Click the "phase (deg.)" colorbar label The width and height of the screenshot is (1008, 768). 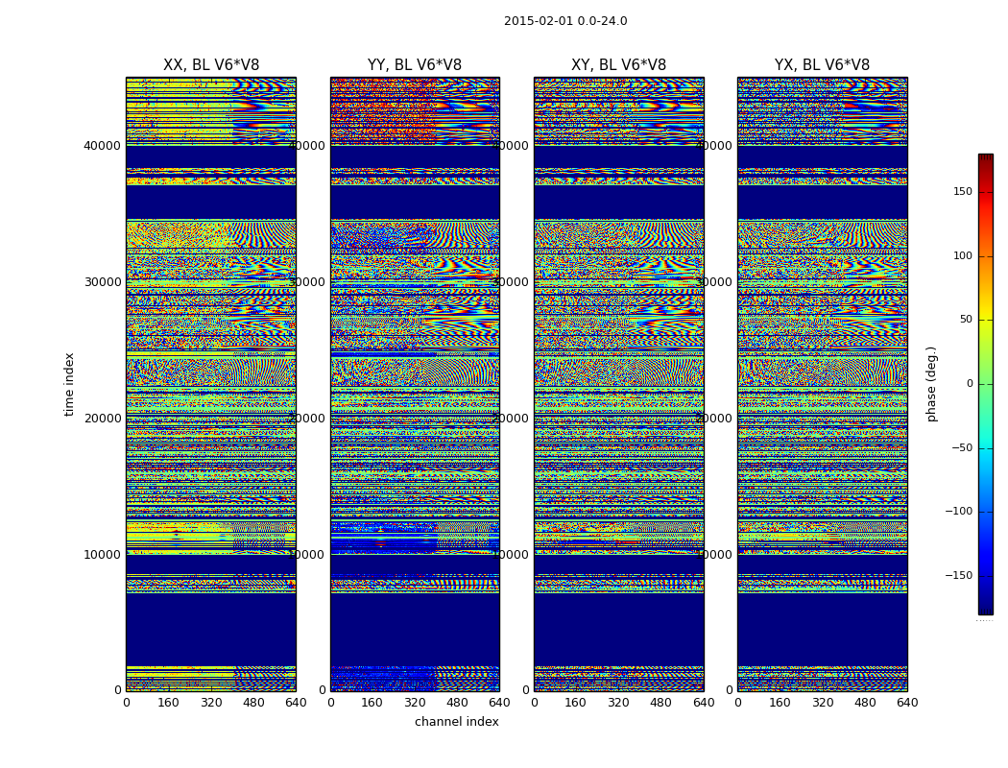click(931, 384)
